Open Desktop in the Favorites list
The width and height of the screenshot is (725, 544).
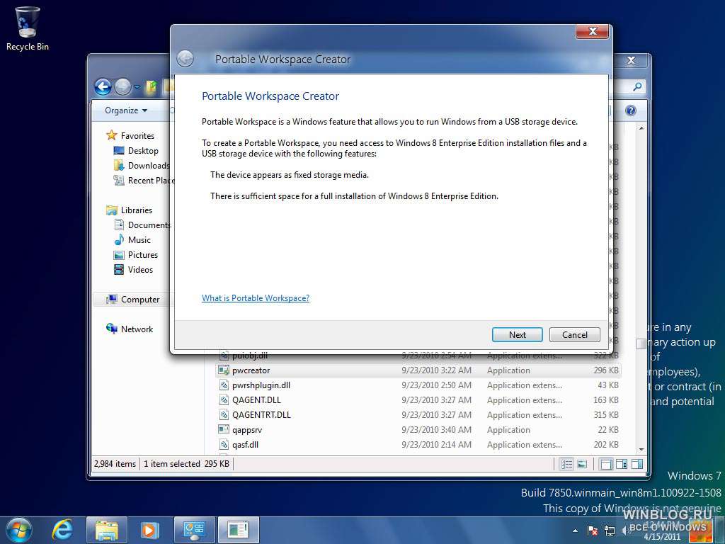[143, 150]
